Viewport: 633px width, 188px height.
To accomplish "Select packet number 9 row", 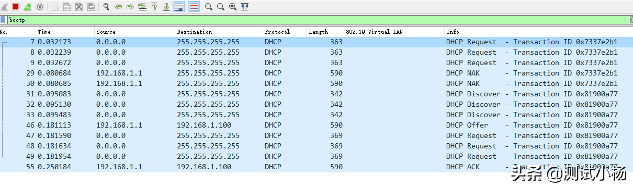I will click(316, 62).
